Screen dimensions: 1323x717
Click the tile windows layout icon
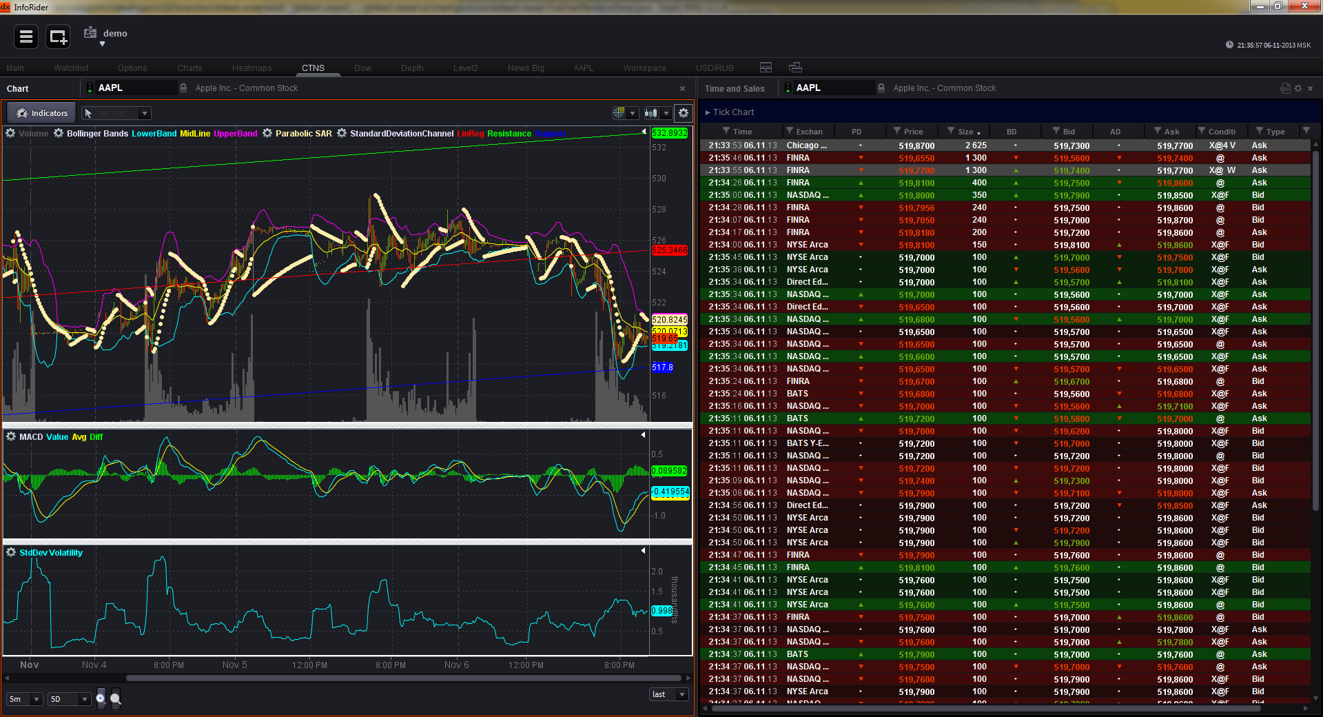pyautogui.click(x=766, y=68)
